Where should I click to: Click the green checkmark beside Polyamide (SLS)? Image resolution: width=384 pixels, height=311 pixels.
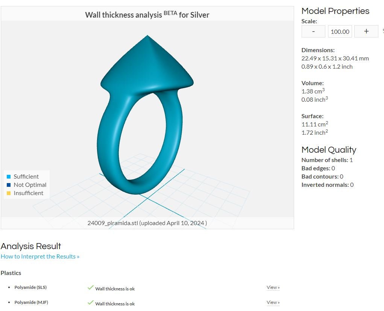point(90,287)
